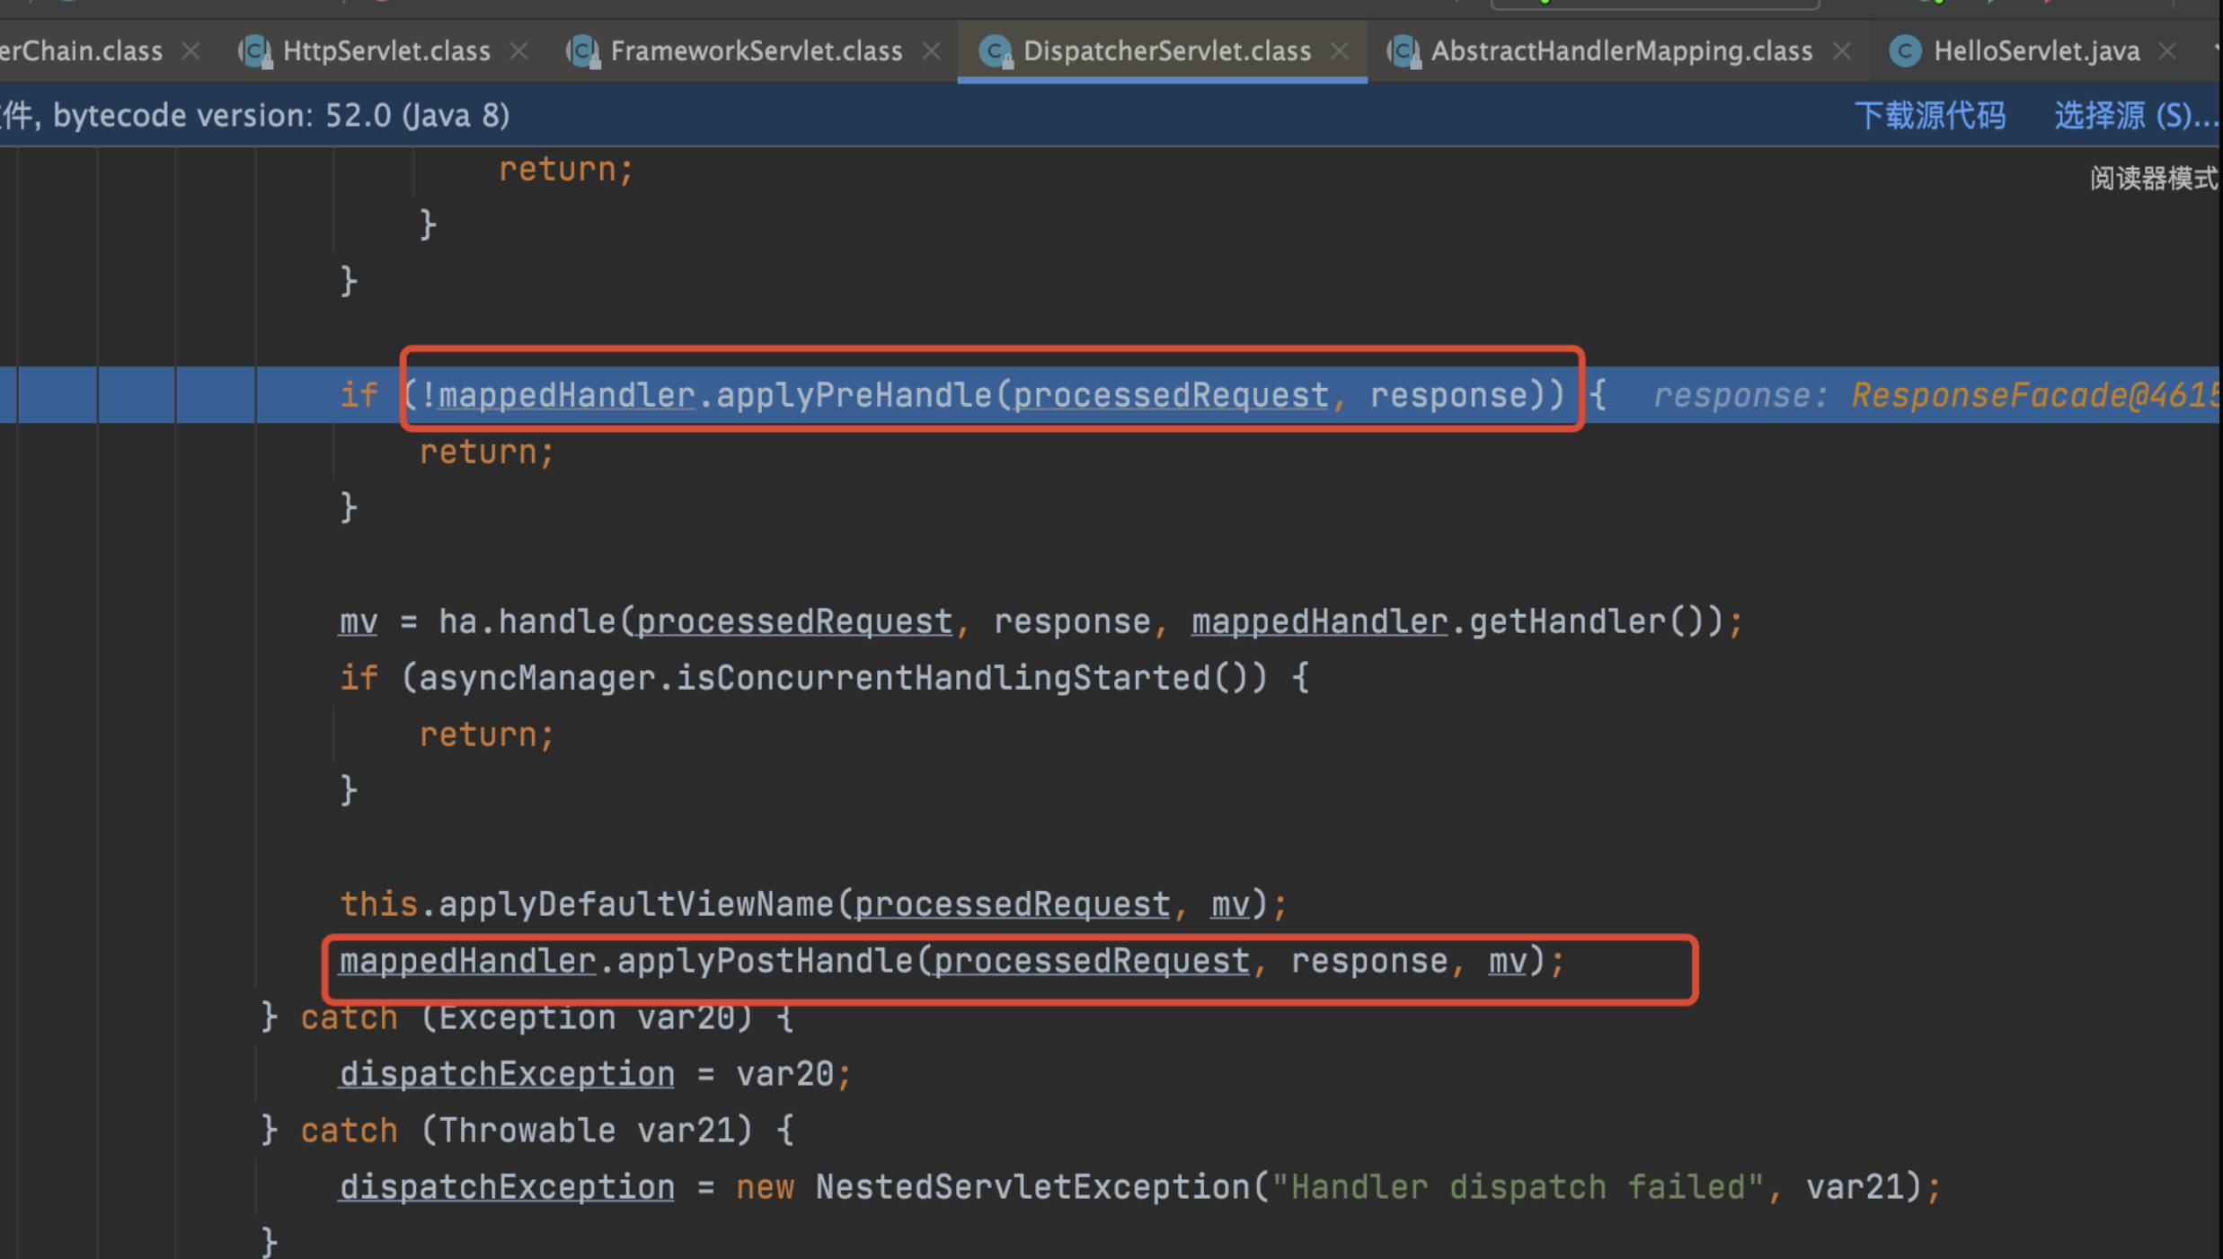
Task: Toggle 阅读器模式 reader mode
Action: click(2153, 179)
